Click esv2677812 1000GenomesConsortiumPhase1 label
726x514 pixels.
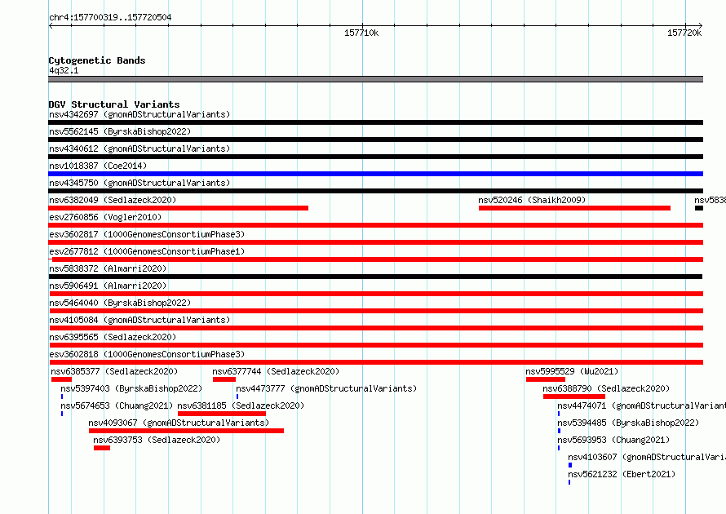pyautogui.click(x=147, y=251)
